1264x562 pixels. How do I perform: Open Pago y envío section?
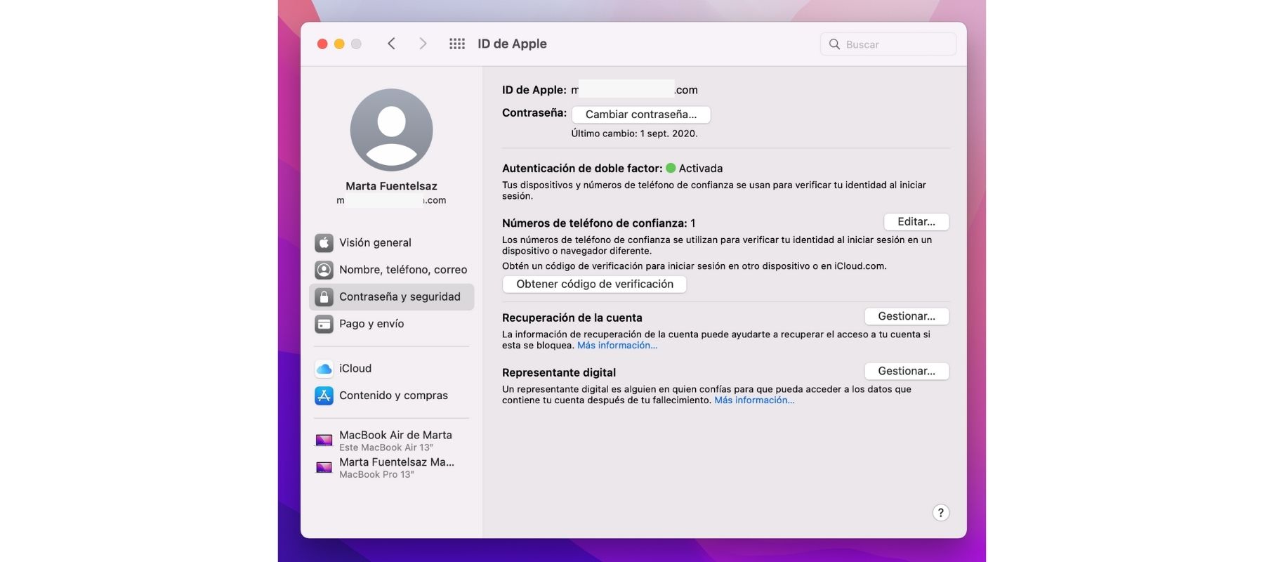pos(391,324)
